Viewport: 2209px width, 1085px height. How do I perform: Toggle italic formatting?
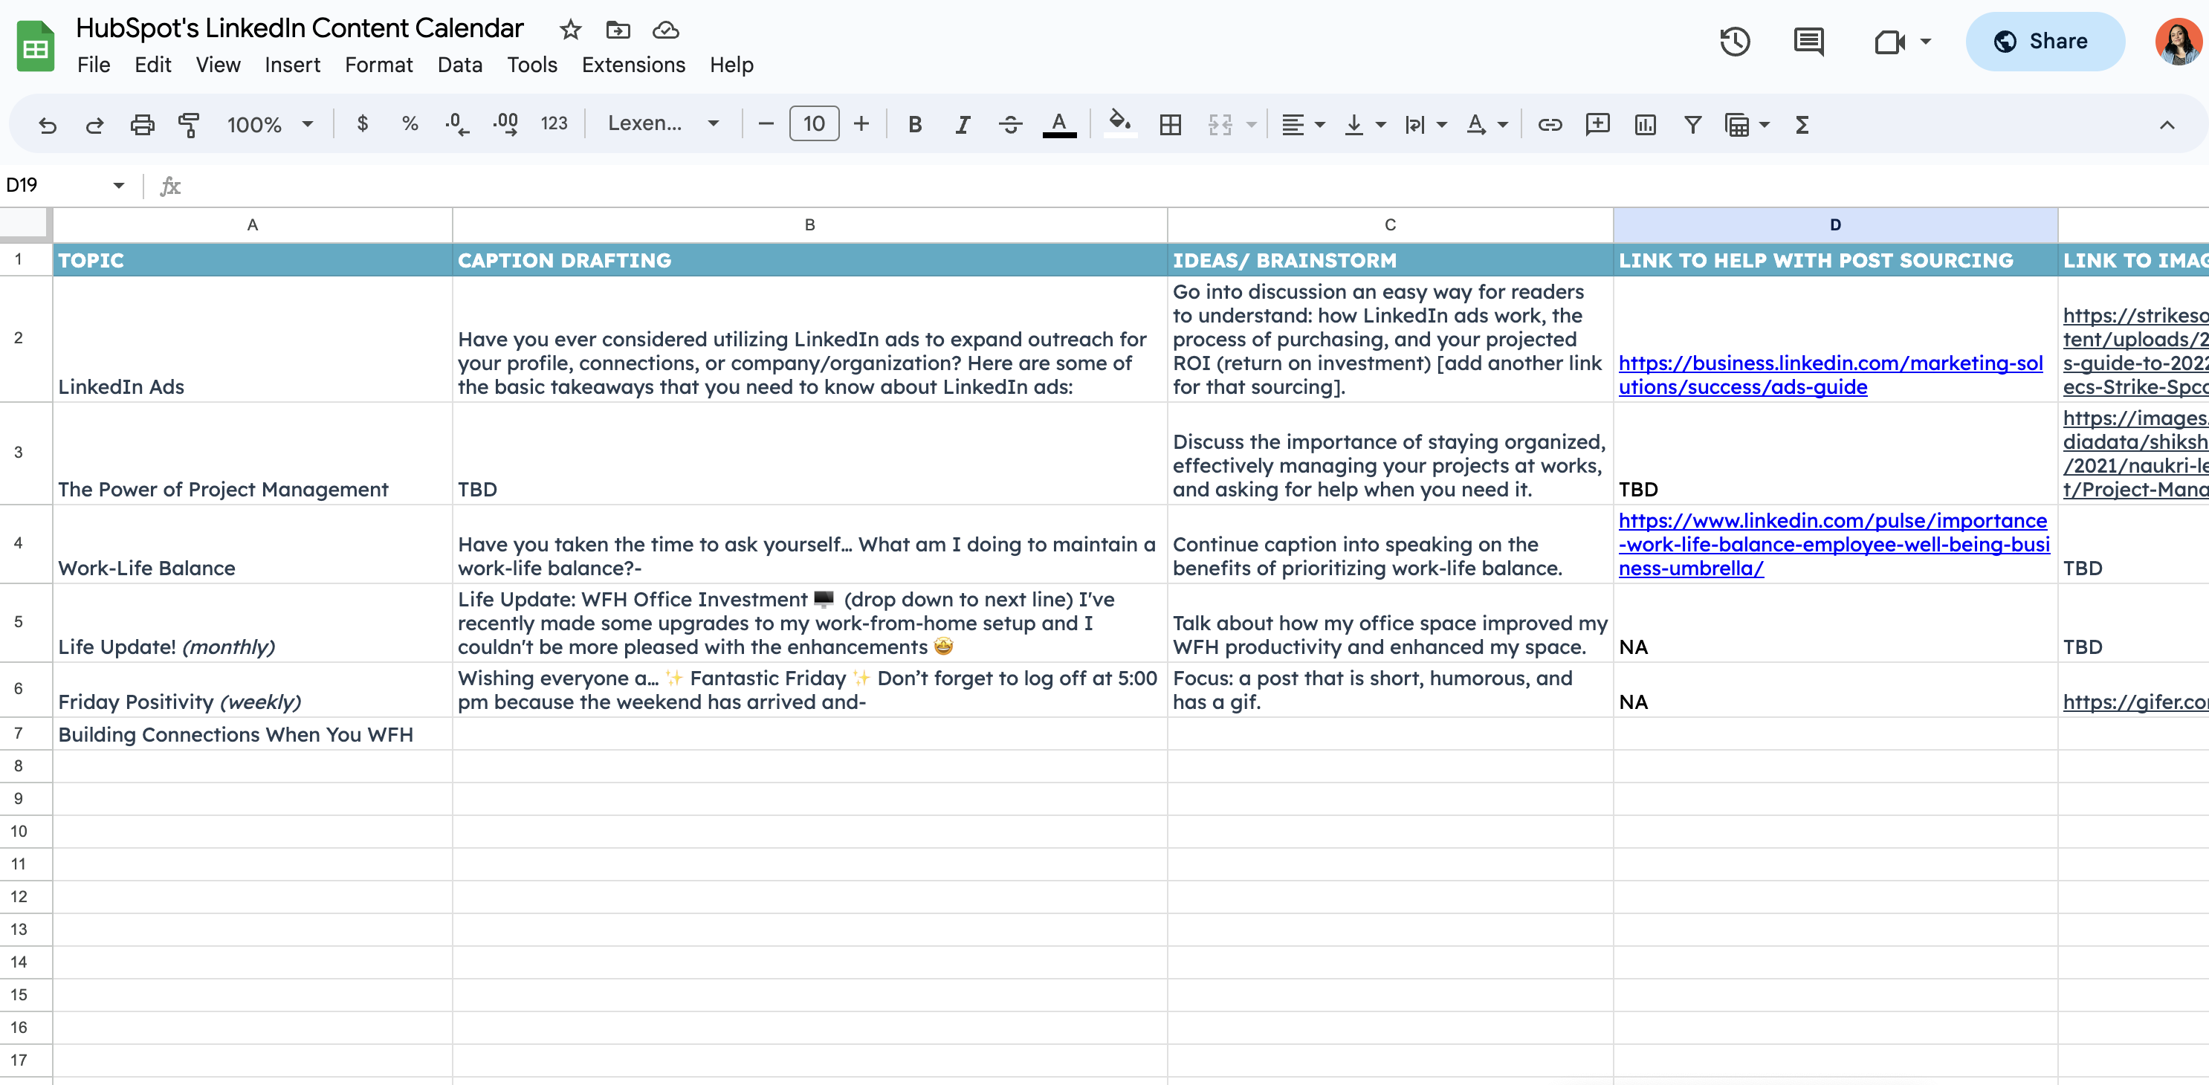tap(962, 126)
